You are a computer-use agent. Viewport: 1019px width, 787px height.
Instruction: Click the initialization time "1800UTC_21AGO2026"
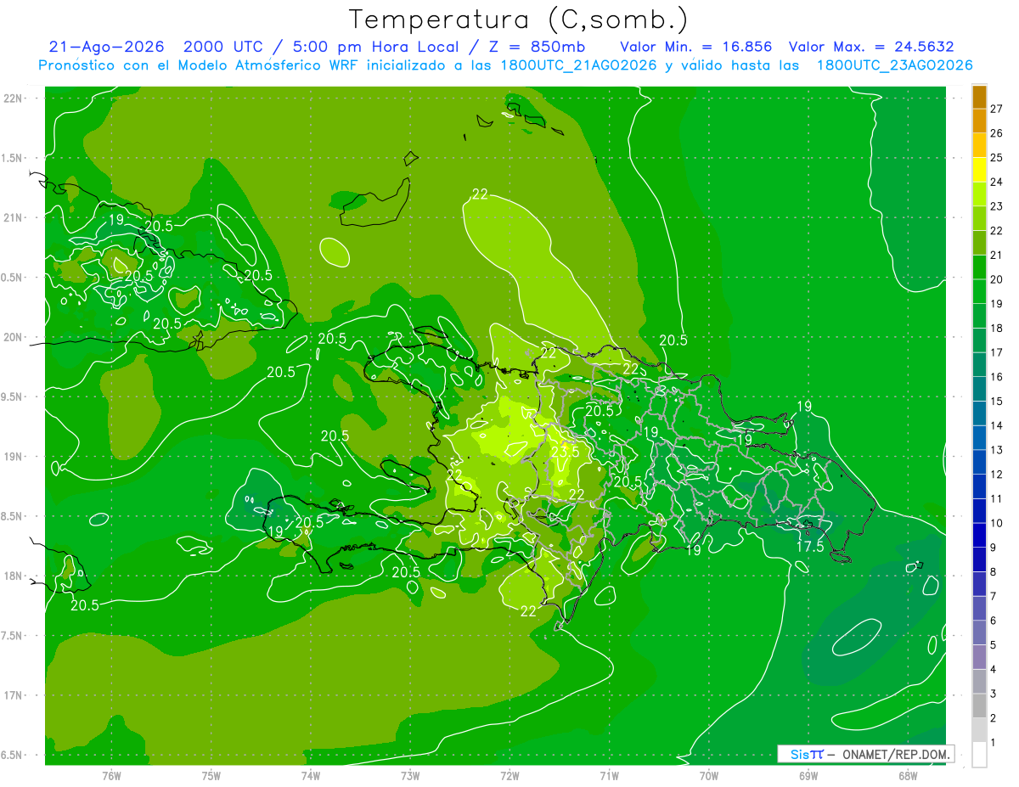[579, 65]
